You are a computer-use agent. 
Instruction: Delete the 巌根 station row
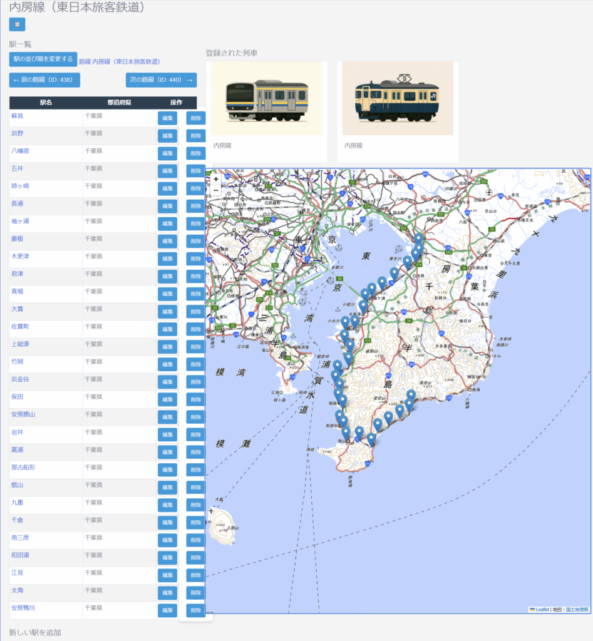pyautogui.click(x=196, y=241)
